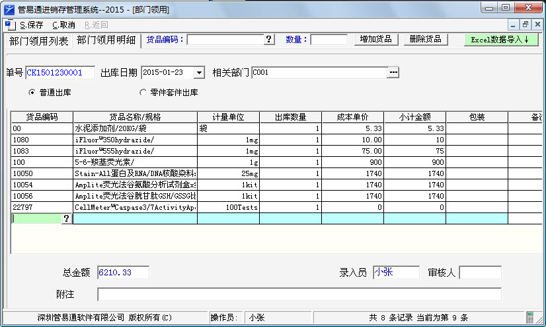Click the question mark lookup beside 货品编码
The image size is (546, 327).
pyautogui.click(x=269, y=40)
